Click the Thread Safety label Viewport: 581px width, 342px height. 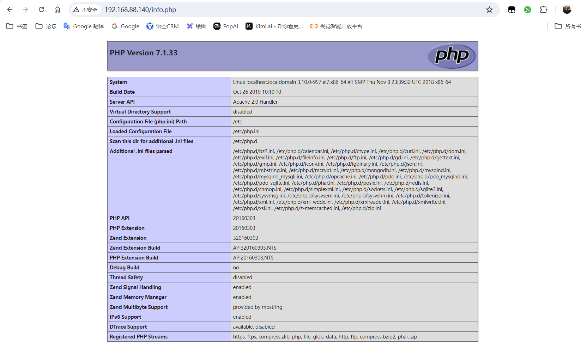(x=126, y=277)
